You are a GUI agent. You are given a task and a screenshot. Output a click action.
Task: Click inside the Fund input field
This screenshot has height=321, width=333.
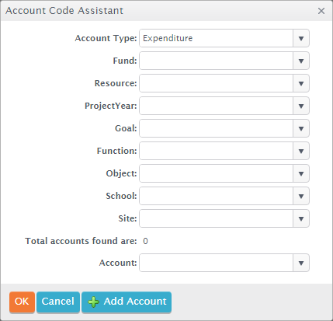pyautogui.click(x=217, y=61)
